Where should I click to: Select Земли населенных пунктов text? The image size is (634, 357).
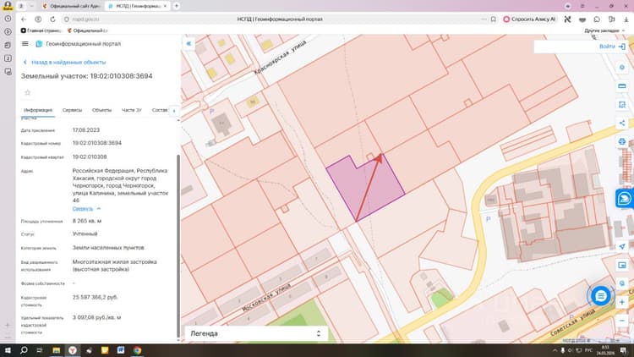click(x=108, y=247)
